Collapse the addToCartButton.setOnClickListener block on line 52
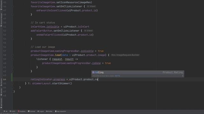This screenshot has height=114, width=204. pos(13,31)
